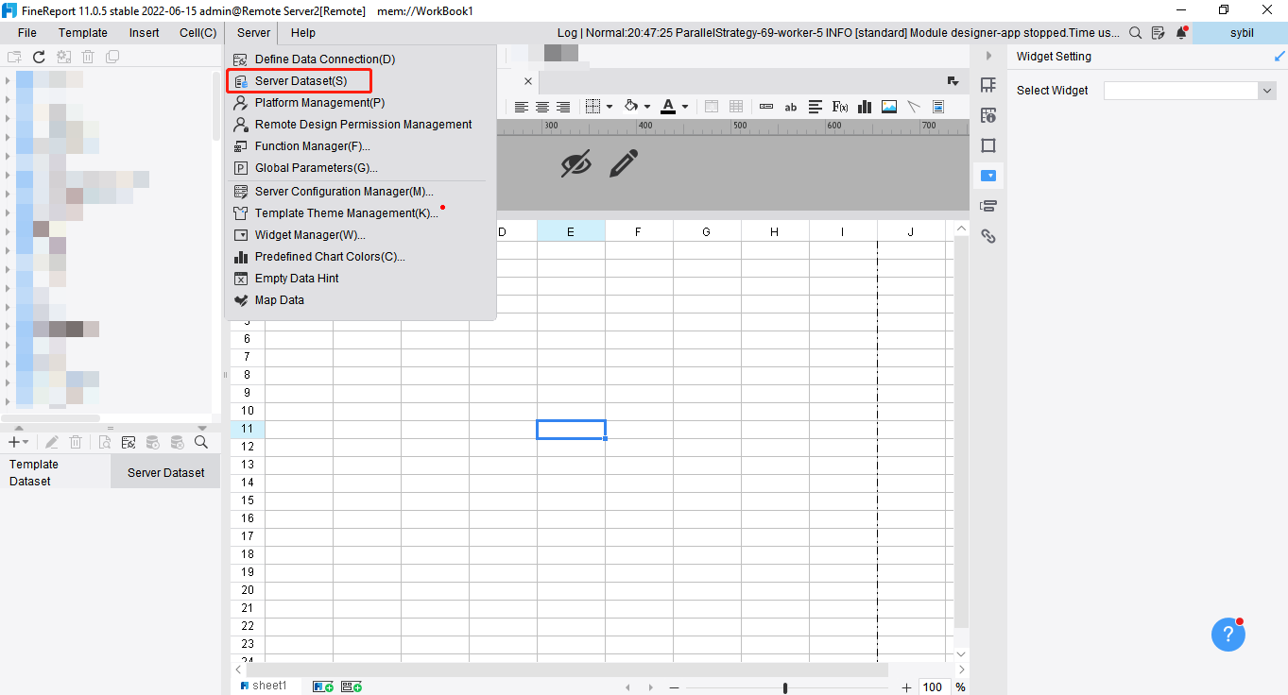Collapse the Widget Setting panel blue arrow
This screenshot has width=1288, height=695.
coord(1279,57)
